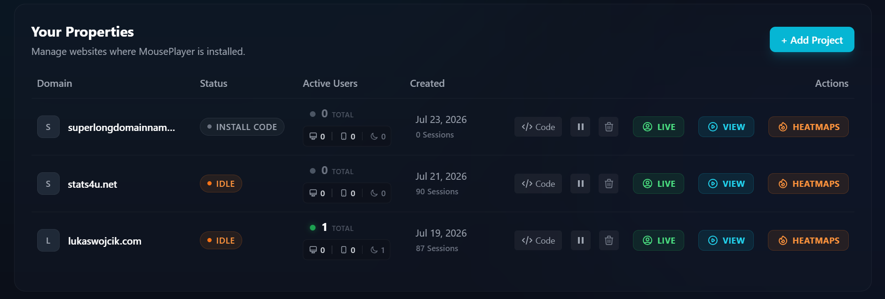The height and width of the screenshot is (299, 885).
Task: Click the Status column header
Action: pos(213,84)
